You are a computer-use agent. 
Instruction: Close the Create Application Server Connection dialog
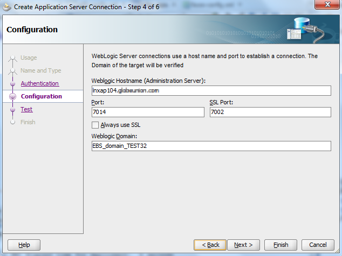pyautogui.click(x=327, y=7)
